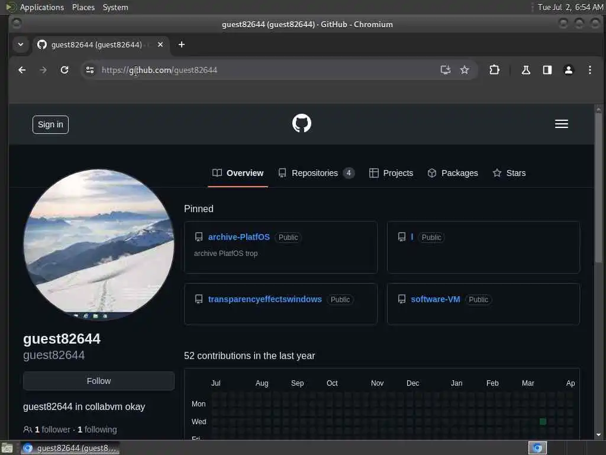Open the Chromium profile icon
This screenshot has height=455, width=606.
coord(569,70)
